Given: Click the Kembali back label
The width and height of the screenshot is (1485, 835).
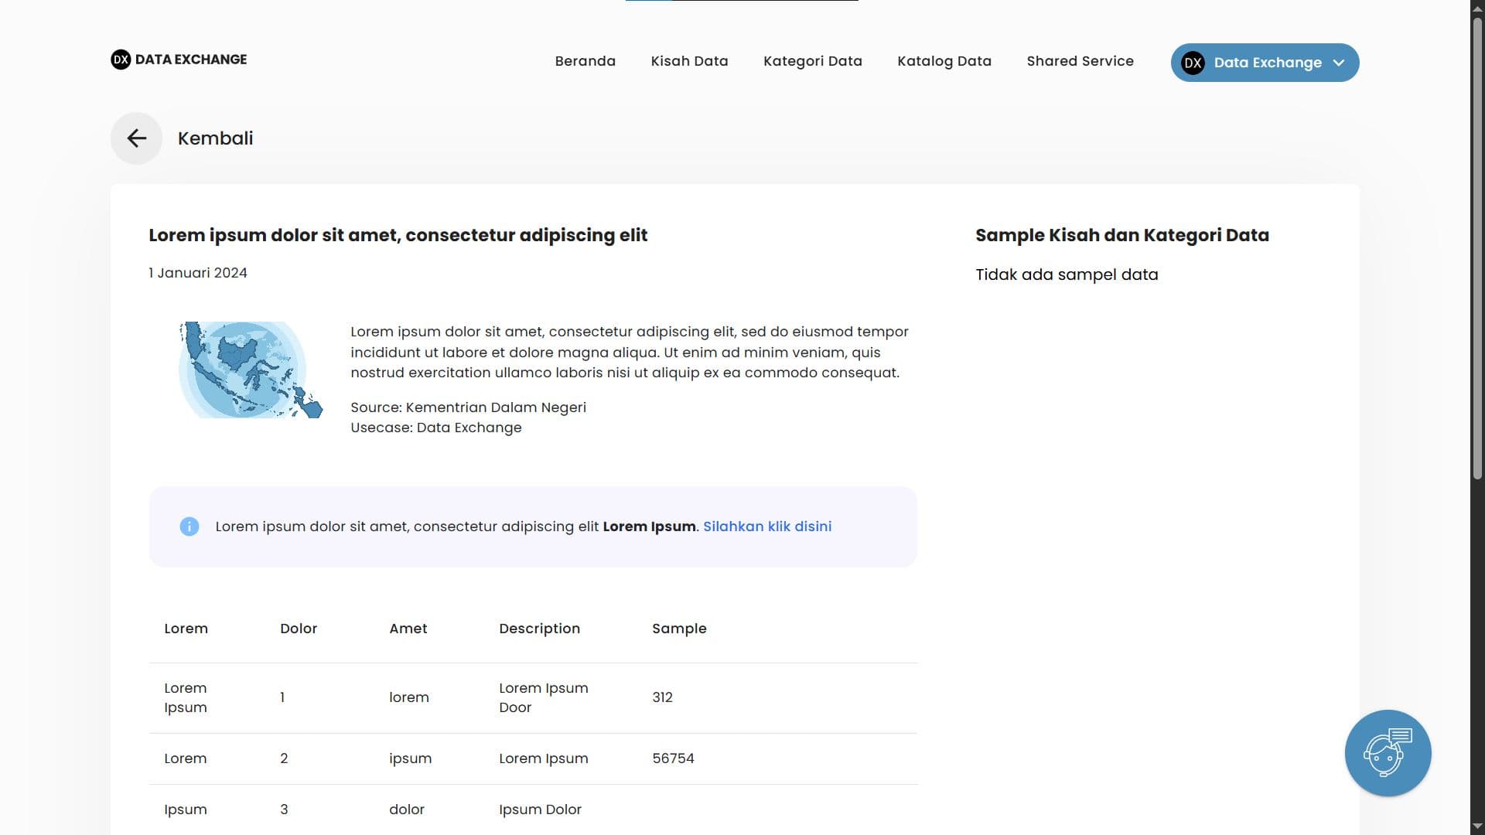Looking at the screenshot, I should pos(215,138).
